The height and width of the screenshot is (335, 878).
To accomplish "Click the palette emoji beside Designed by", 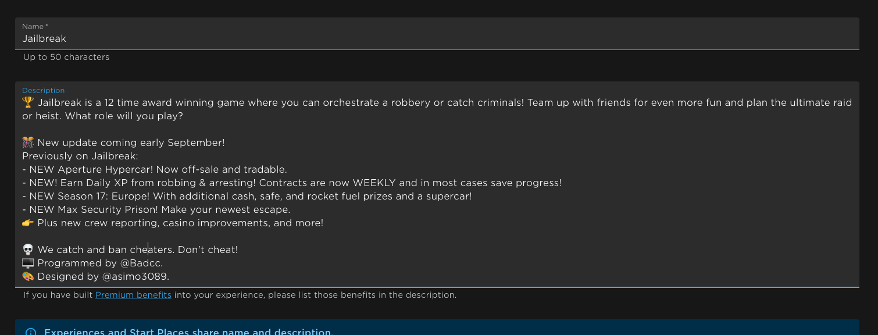I will click(27, 276).
